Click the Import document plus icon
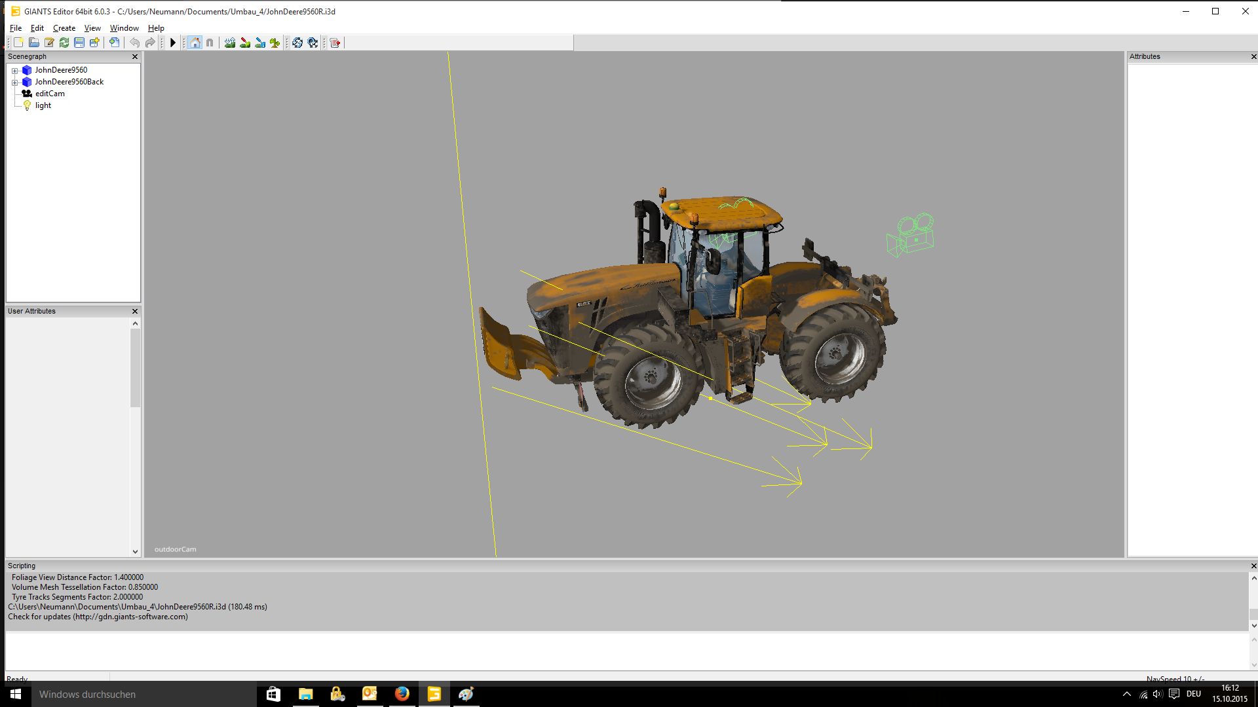This screenshot has width=1258, height=707. pos(115,43)
